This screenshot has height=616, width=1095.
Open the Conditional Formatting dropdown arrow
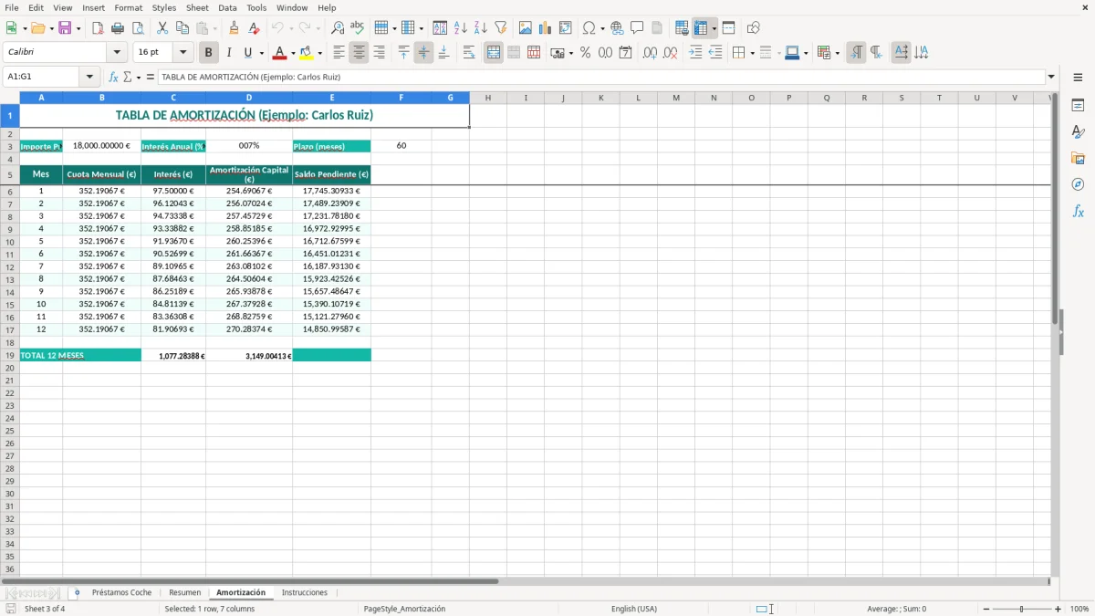[837, 53]
